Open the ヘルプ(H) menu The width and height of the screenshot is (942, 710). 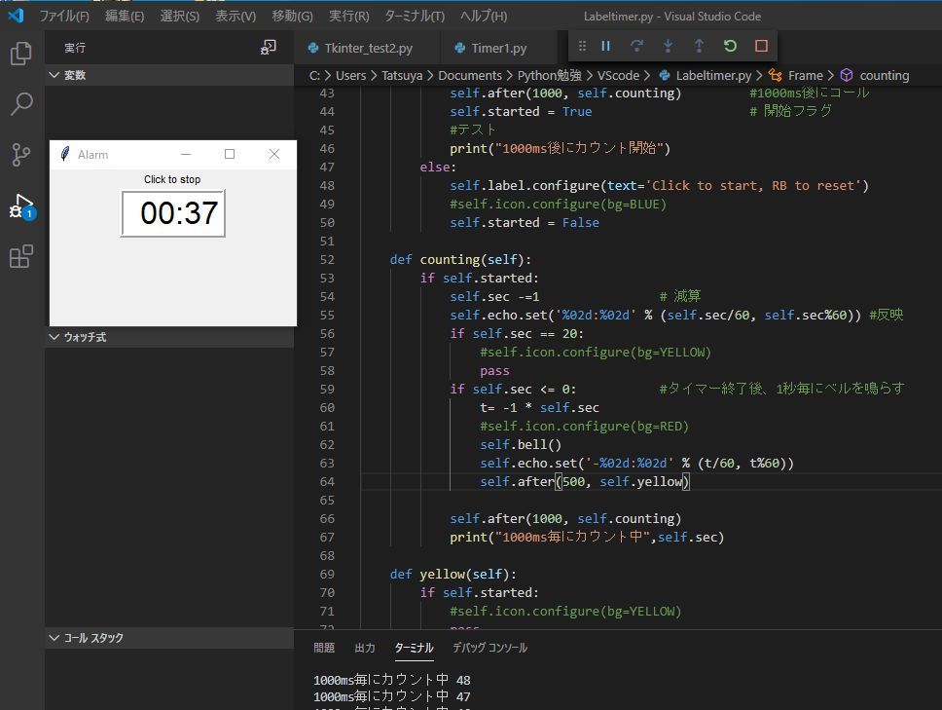484,17
